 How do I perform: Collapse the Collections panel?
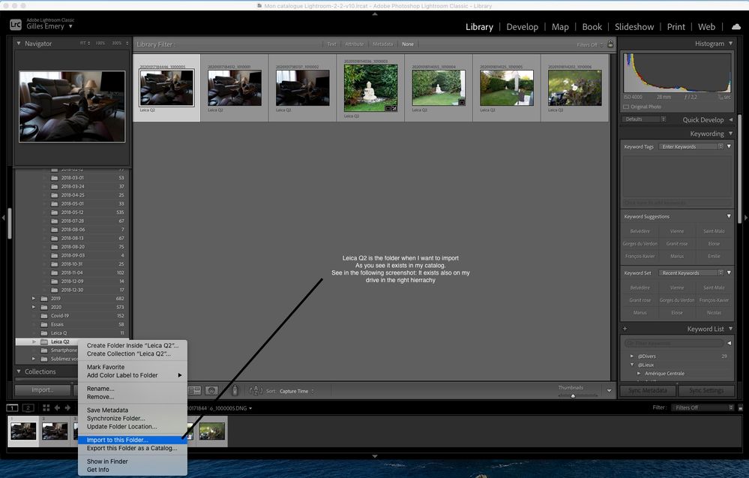pos(19,371)
